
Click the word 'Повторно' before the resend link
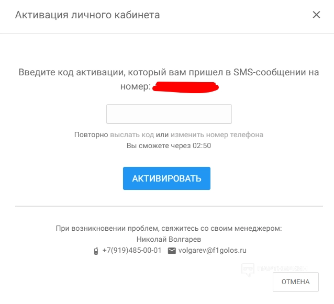pyautogui.click(x=91, y=134)
